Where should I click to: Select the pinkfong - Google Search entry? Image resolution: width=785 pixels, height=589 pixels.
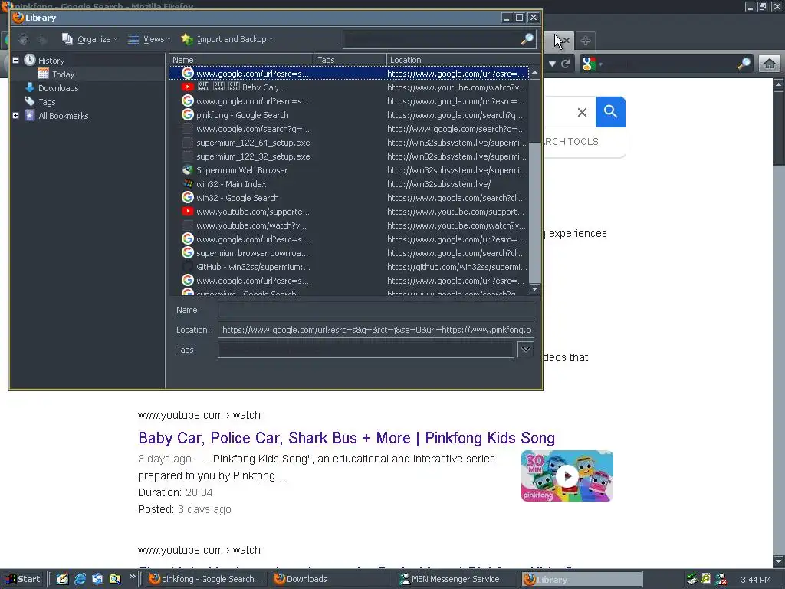coord(349,115)
